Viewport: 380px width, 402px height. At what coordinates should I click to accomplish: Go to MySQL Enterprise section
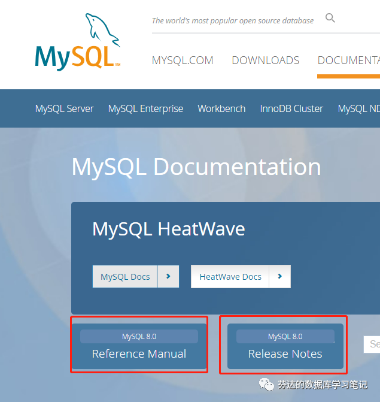(145, 108)
